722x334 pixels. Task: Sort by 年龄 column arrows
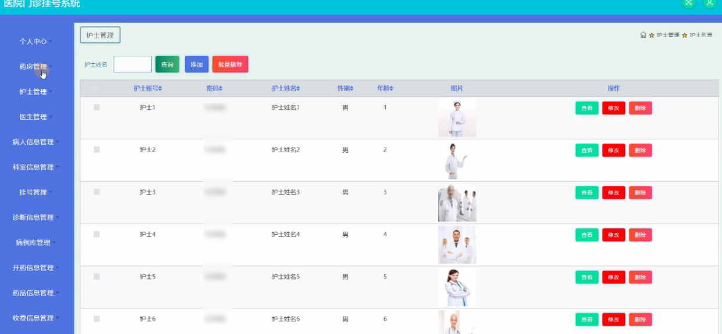point(391,89)
